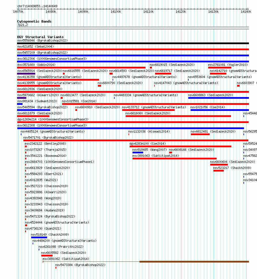Open nsv523217 (Shaikh2009) label
Screen dimensions: 257x279
[232, 168]
